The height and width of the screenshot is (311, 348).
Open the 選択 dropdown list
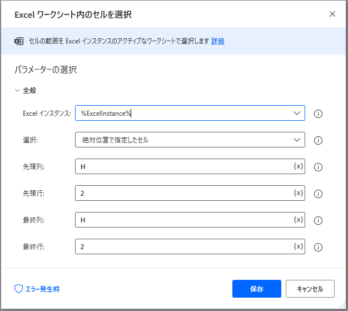coord(296,140)
